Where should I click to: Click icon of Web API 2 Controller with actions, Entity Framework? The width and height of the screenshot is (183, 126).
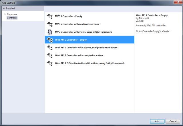50,47
